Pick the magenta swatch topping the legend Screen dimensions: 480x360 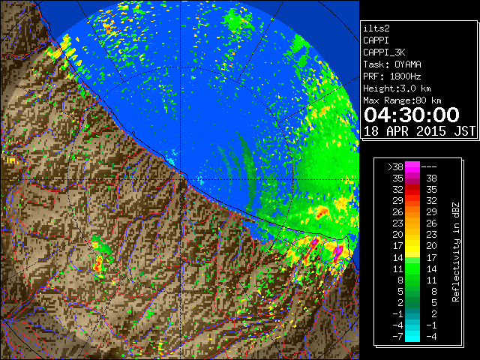pos(412,166)
